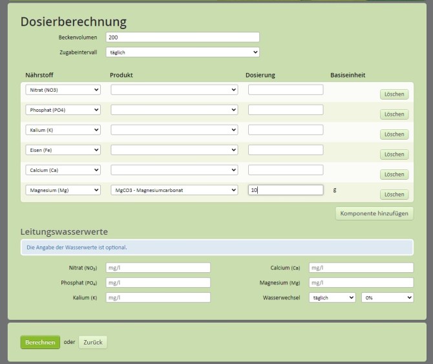Click the Beckenvolumen input field
This screenshot has height=364, width=433.
point(183,37)
